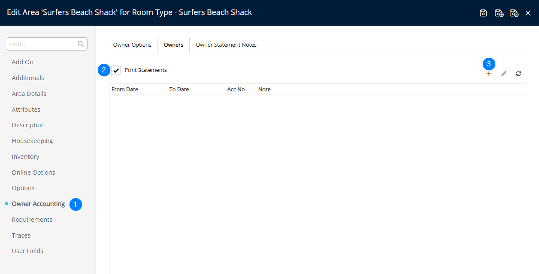The height and width of the screenshot is (274, 539).
Task: Select the Owners tab
Action: coord(173,45)
